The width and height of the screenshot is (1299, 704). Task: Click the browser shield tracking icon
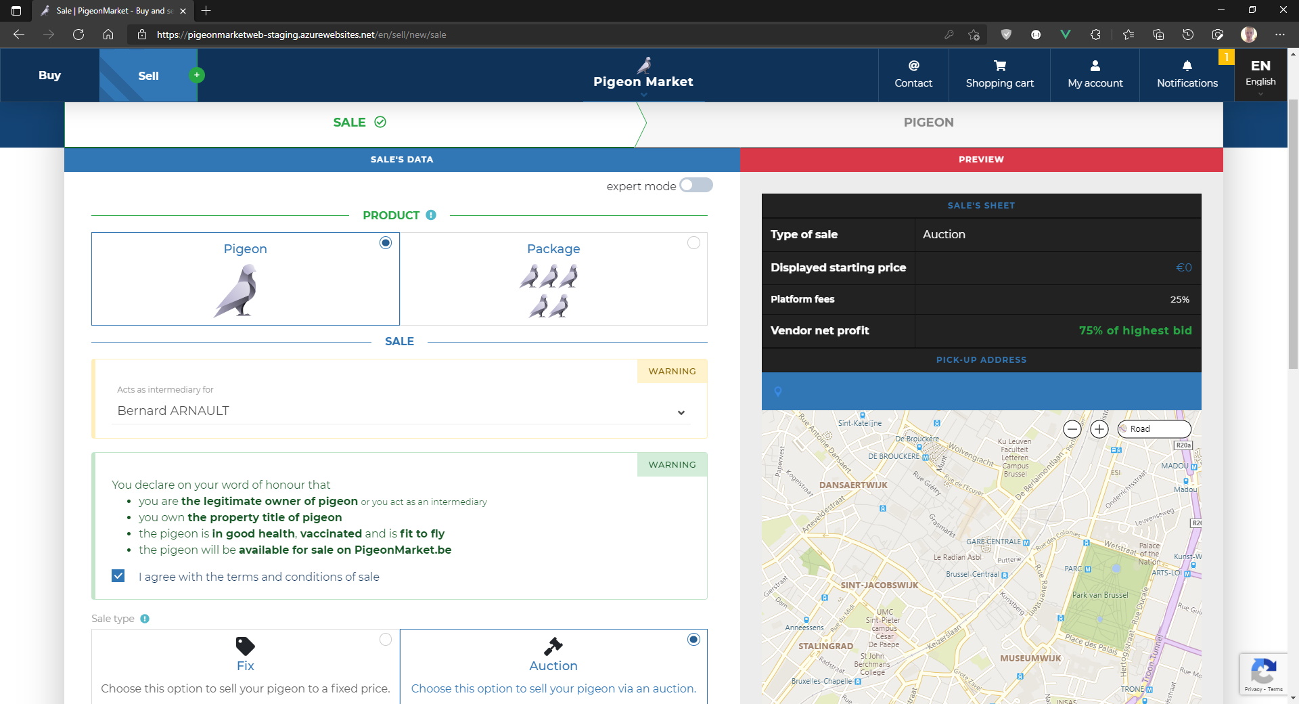[x=1006, y=35]
